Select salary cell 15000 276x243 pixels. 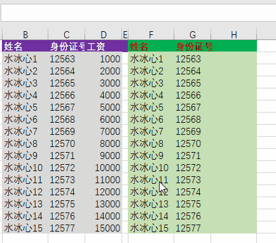104,228
